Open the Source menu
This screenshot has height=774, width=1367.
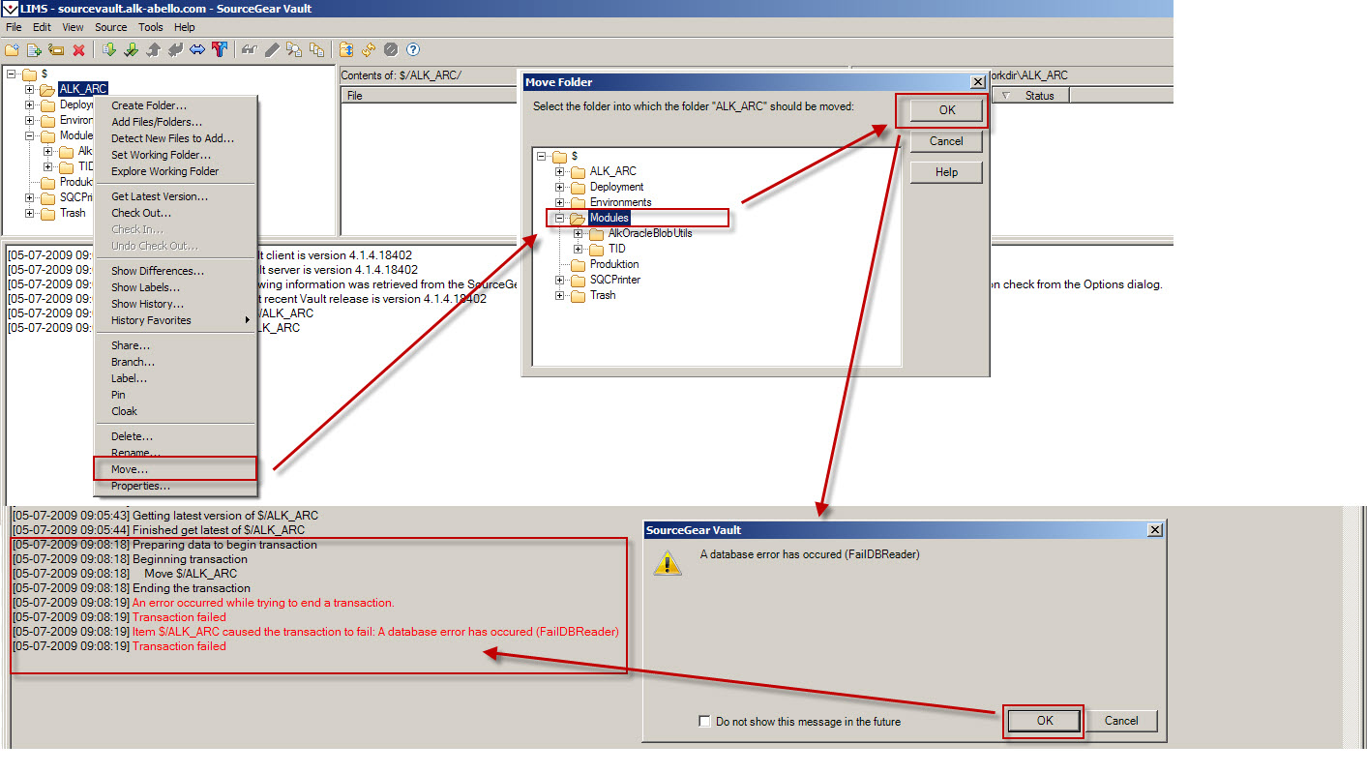click(x=110, y=27)
